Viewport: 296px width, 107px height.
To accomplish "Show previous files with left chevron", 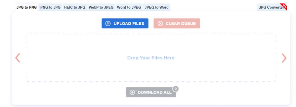I will [x=18, y=58].
